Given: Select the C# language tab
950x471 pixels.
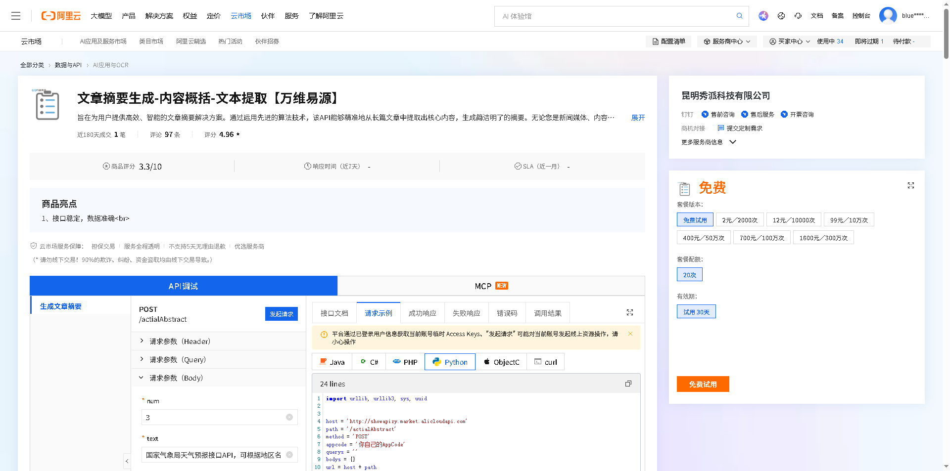Looking at the screenshot, I should [x=369, y=362].
